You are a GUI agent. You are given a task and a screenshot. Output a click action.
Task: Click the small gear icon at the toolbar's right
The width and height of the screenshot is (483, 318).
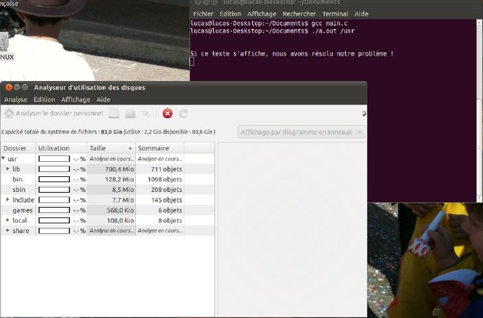[x=363, y=114]
